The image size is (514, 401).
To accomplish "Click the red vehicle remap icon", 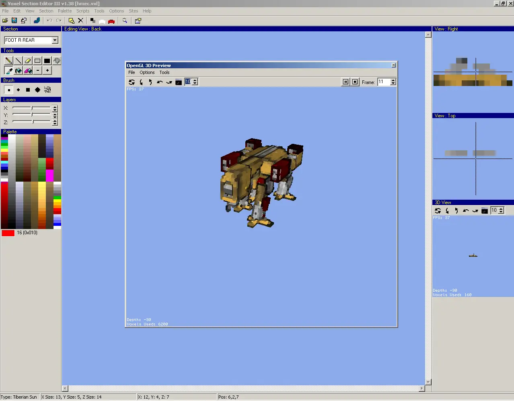I will tap(111, 21).
